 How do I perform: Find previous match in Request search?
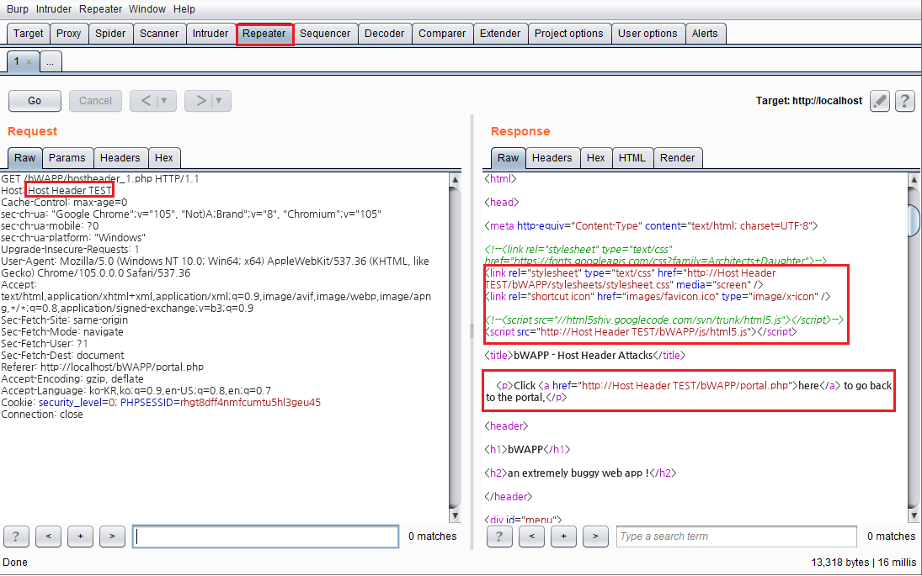coord(48,536)
